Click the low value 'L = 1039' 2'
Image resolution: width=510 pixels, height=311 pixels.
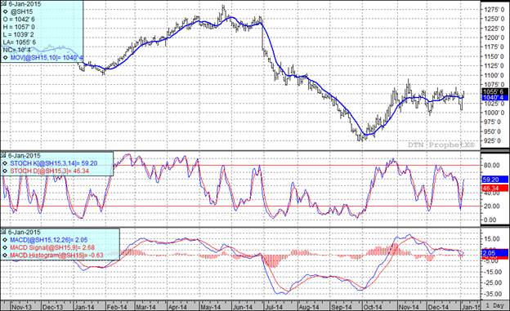tap(18, 34)
